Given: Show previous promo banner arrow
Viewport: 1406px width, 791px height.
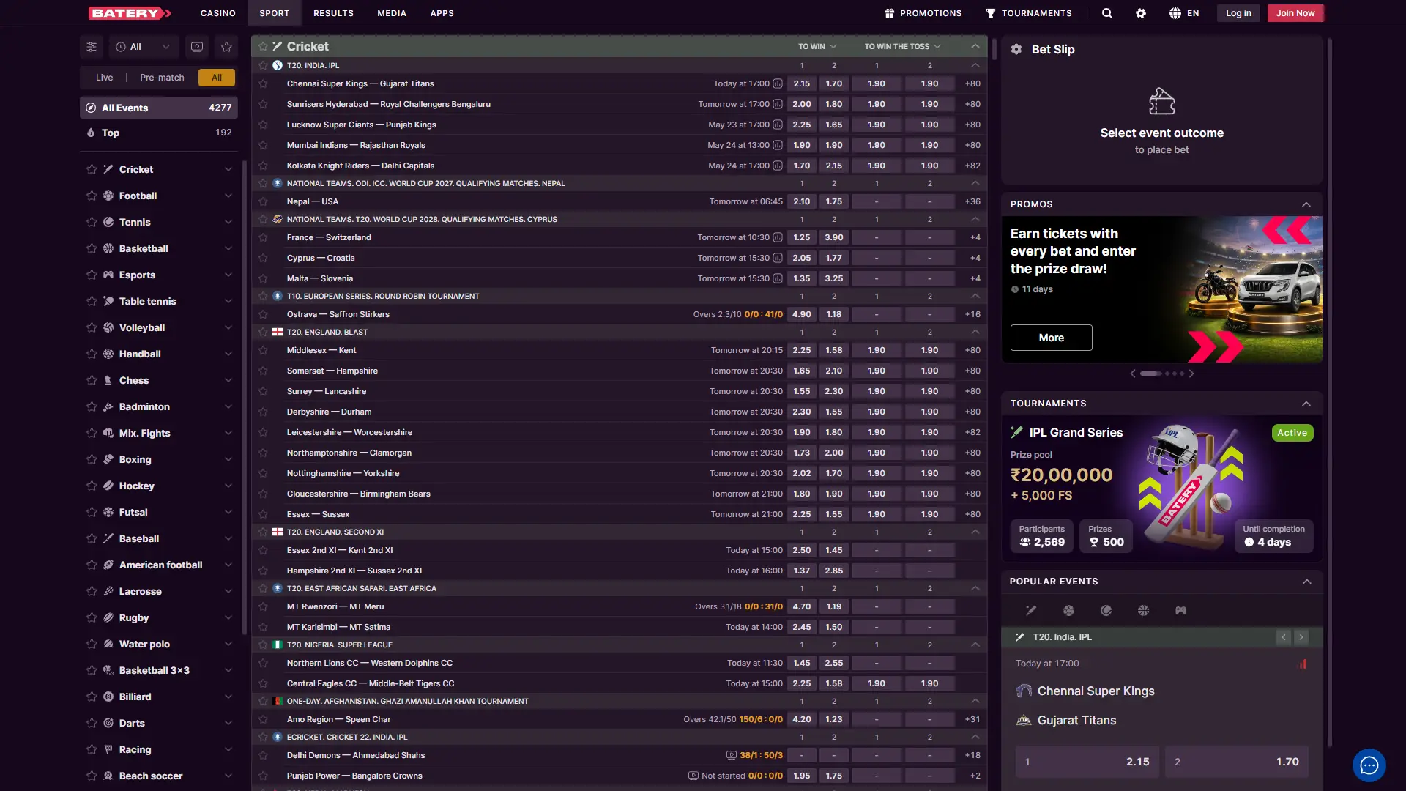Looking at the screenshot, I should (x=1133, y=374).
